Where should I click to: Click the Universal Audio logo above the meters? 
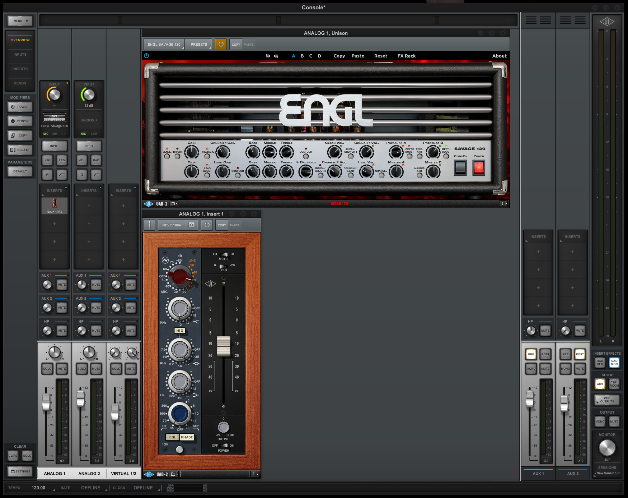(607, 22)
